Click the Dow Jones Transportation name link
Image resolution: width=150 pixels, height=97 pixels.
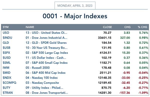(47, 93)
